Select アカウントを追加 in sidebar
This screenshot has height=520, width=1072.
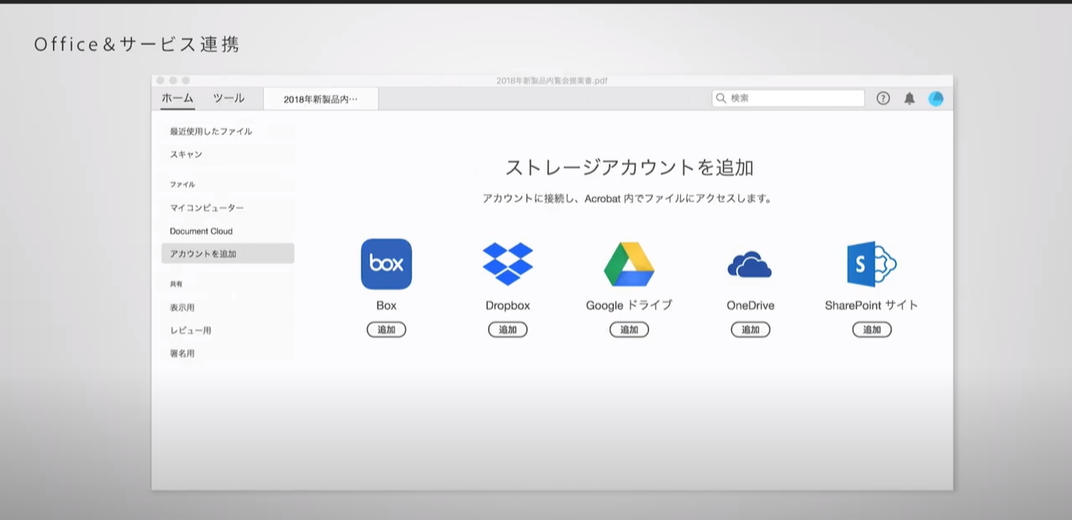(x=228, y=254)
